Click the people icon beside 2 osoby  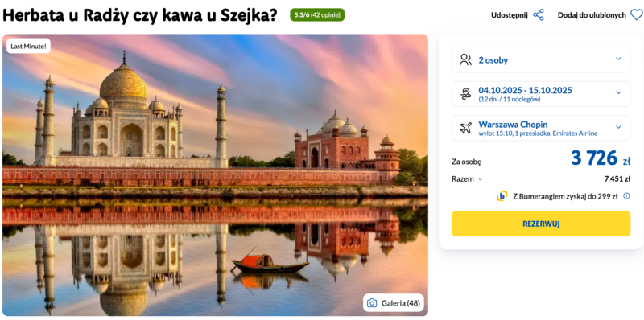(466, 59)
